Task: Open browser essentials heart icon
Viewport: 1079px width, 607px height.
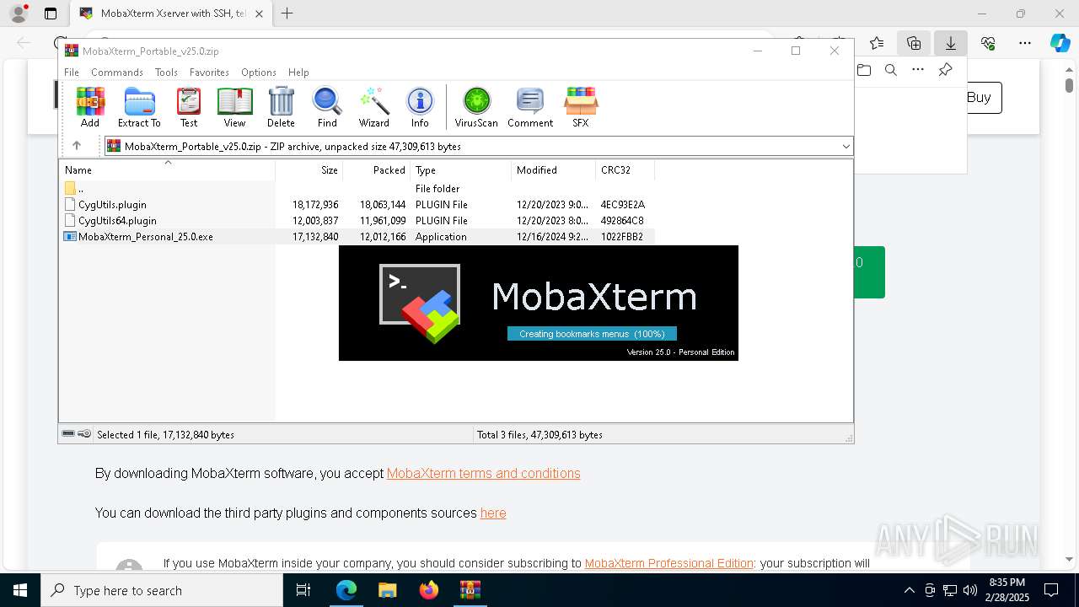Action: point(988,43)
